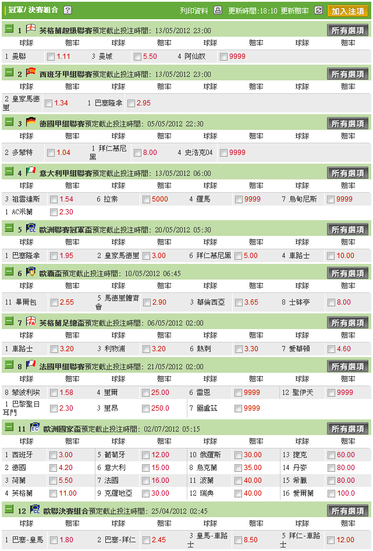Click the England flag icon for 英格蘭超級聯賽
This screenshot has height=551, width=373.
tap(31, 28)
